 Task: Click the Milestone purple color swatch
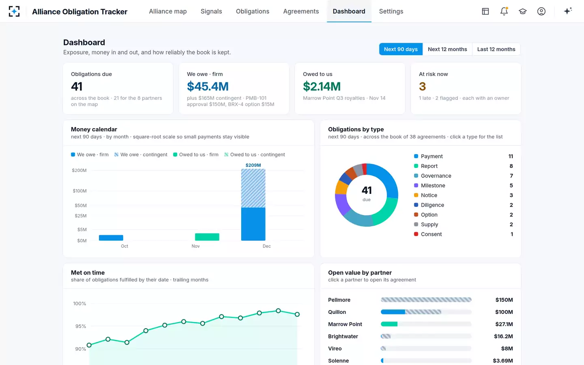416,185
